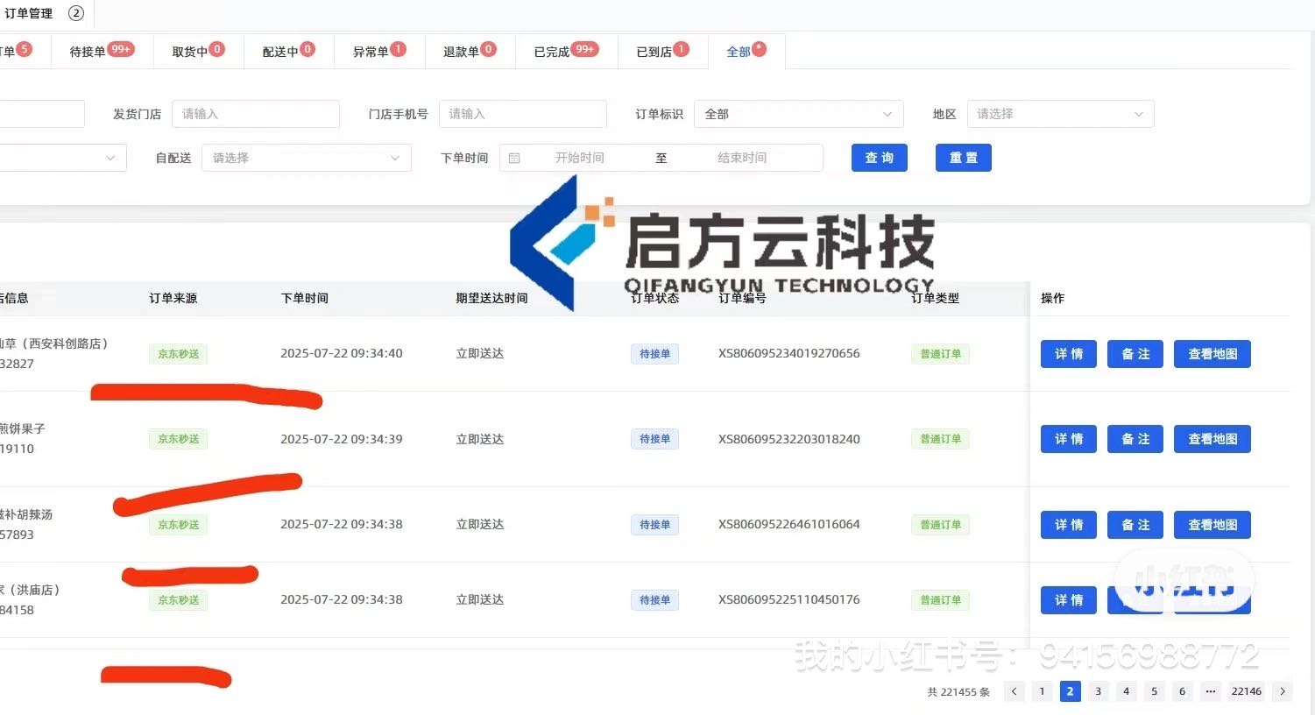
Task: Click order number XS806095234019270656
Action: coord(789,353)
